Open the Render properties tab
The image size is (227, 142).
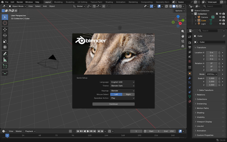tap(190, 42)
